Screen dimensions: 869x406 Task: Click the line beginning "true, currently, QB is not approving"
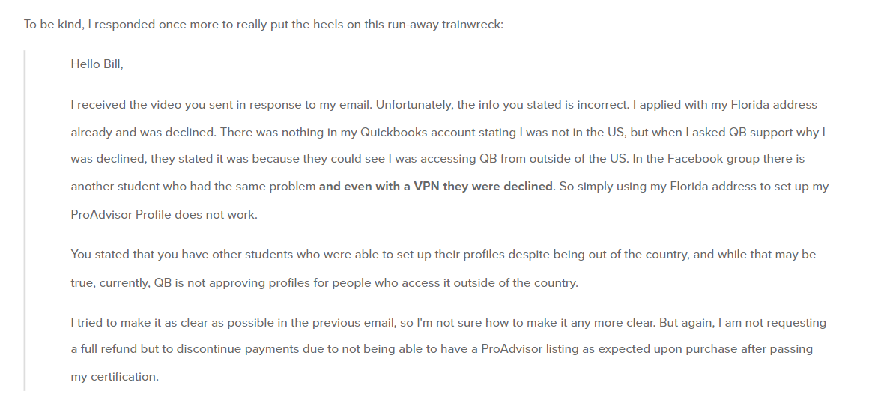pos(324,283)
